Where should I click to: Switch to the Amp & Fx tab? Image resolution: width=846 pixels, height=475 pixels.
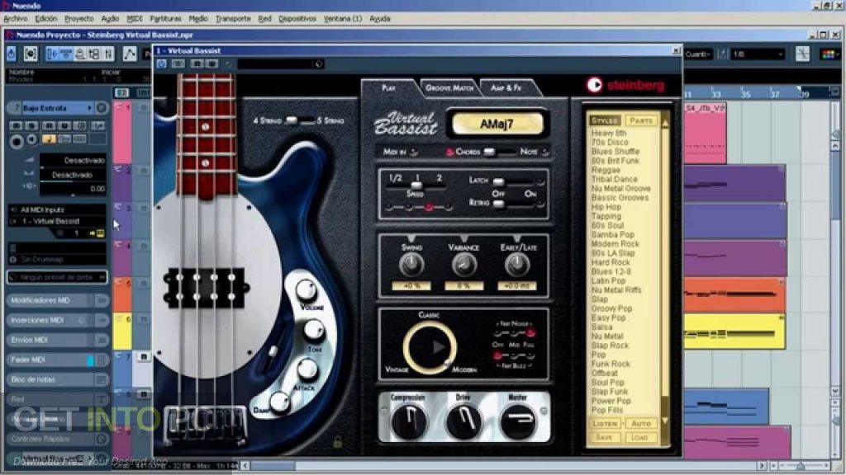click(506, 87)
